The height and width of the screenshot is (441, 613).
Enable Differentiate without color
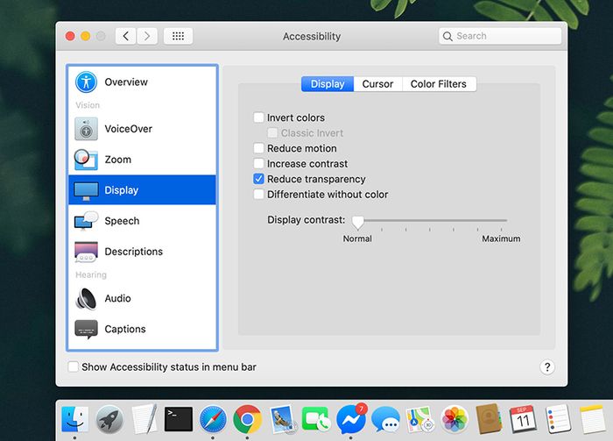(258, 194)
